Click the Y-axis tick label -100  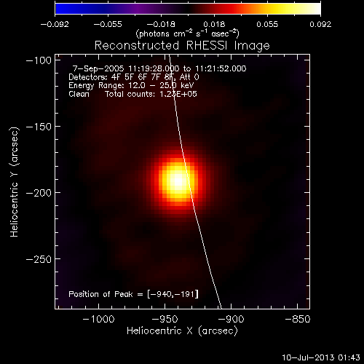(39, 60)
